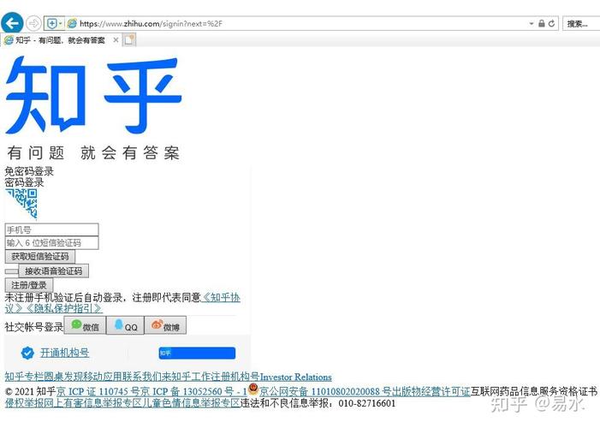This screenshot has height=428, width=600.
Task: Focus the 手机号 phone number field
Action: pos(51,229)
